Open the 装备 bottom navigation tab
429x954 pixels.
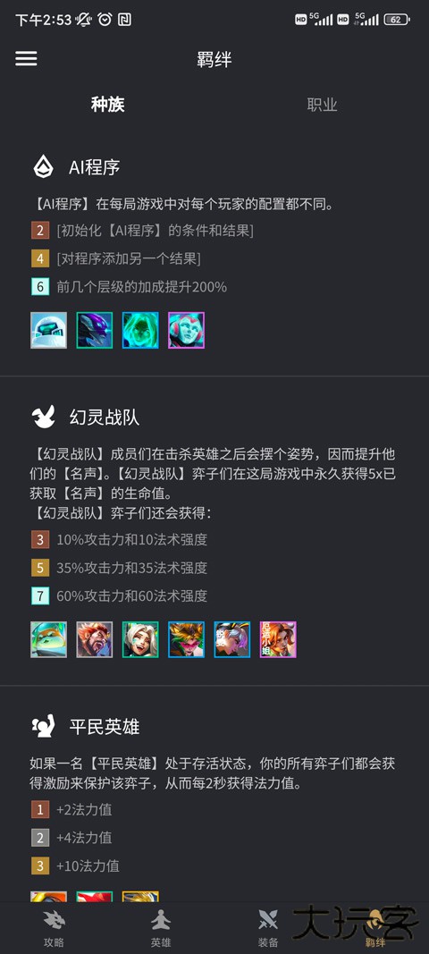pos(268,929)
